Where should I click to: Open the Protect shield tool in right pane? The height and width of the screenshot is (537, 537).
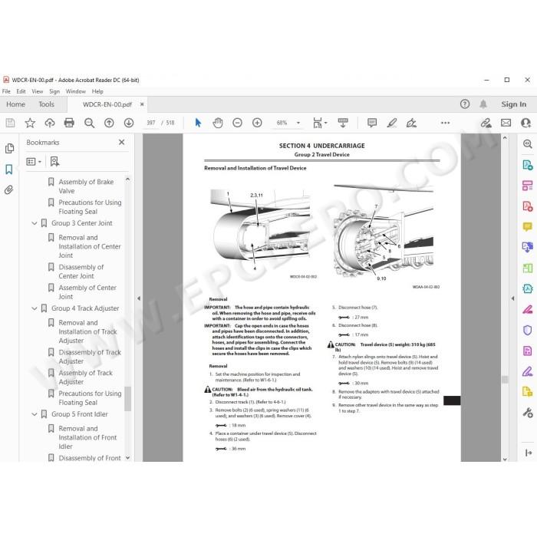tap(528, 330)
